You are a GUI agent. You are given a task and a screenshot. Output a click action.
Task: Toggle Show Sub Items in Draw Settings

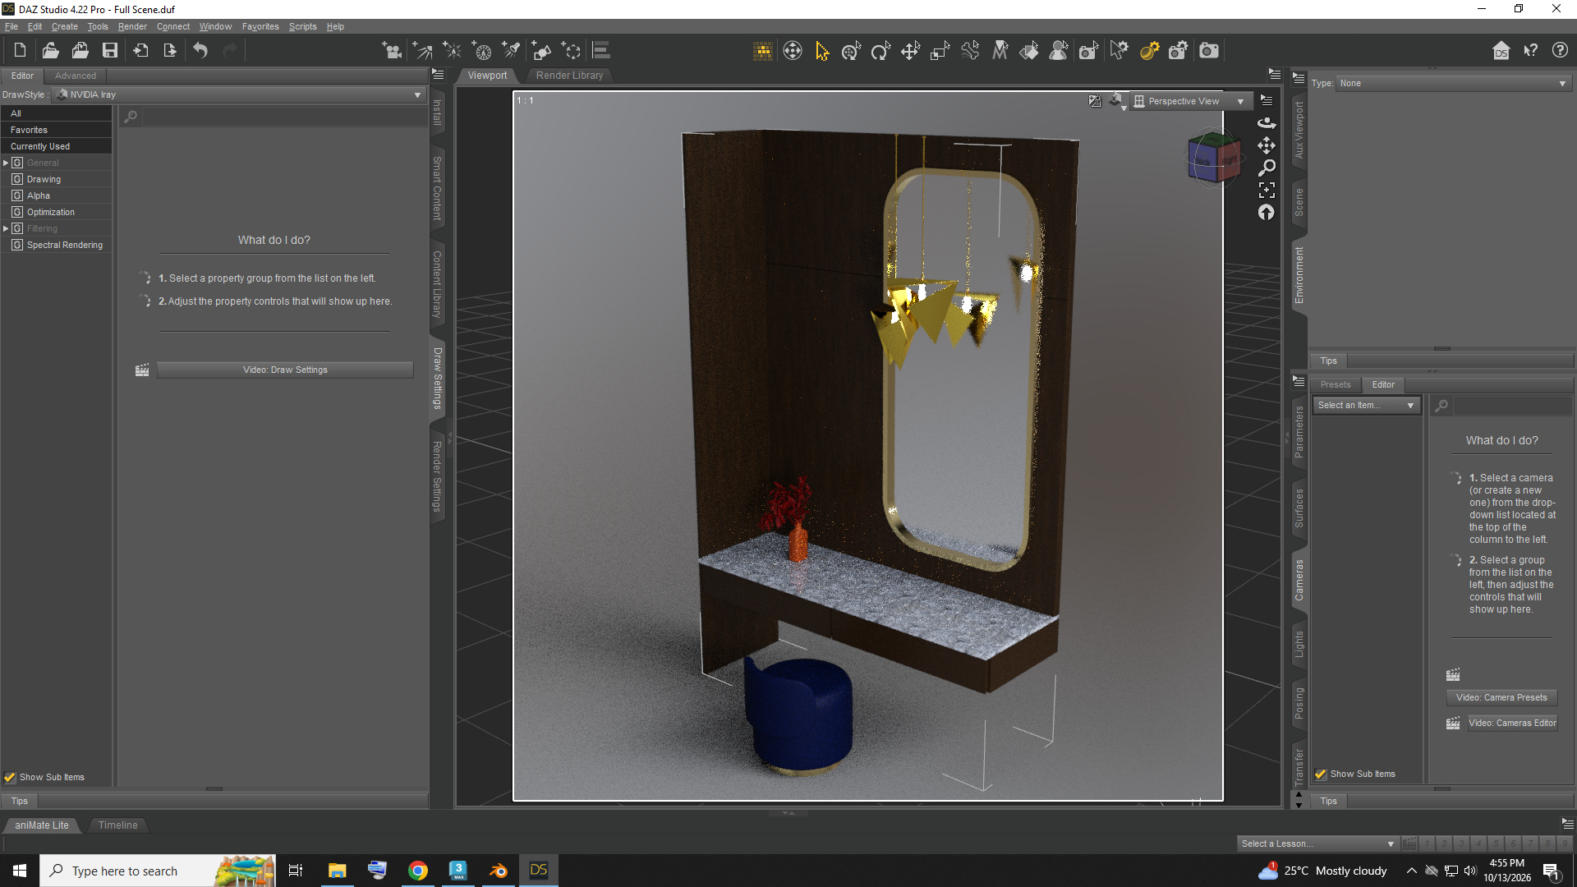10,777
